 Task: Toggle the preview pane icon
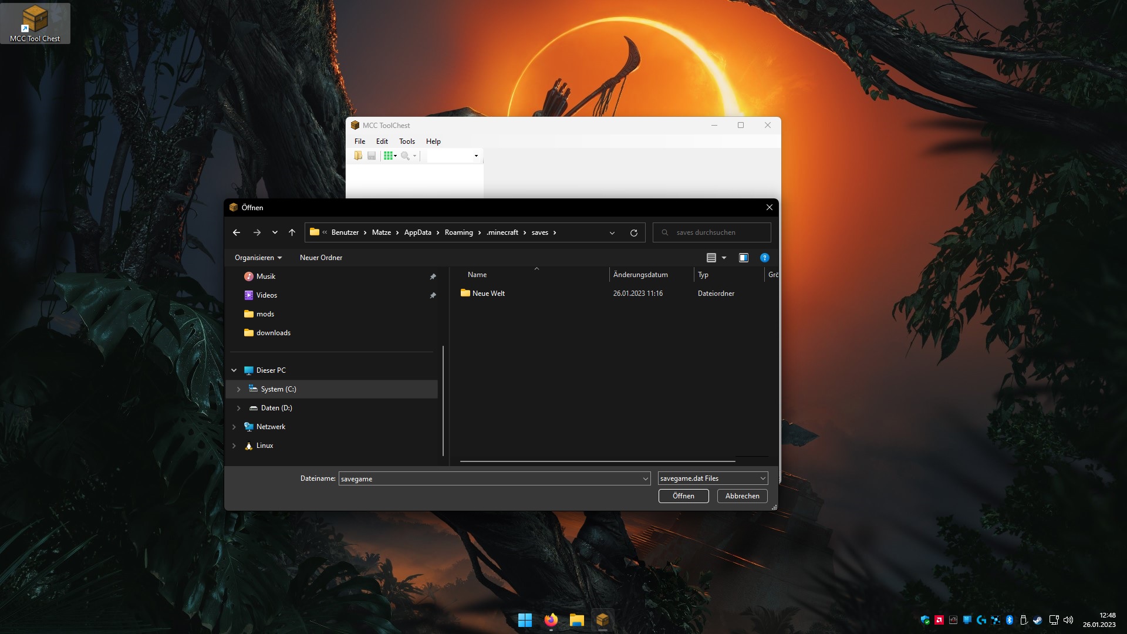pyautogui.click(x=743, y=258)
